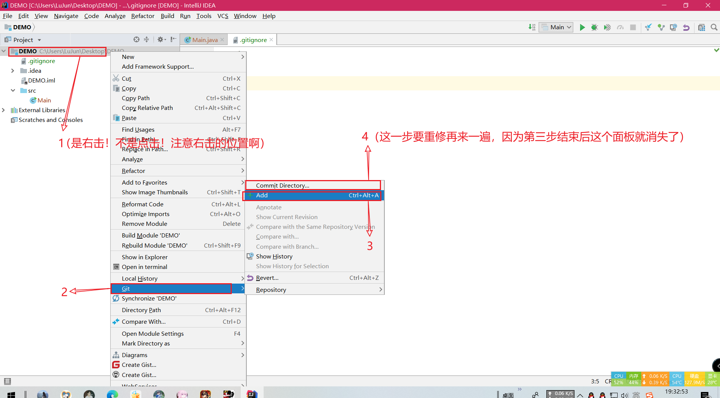Click the locate/scroll-from-source target icon

coord(136,39)
